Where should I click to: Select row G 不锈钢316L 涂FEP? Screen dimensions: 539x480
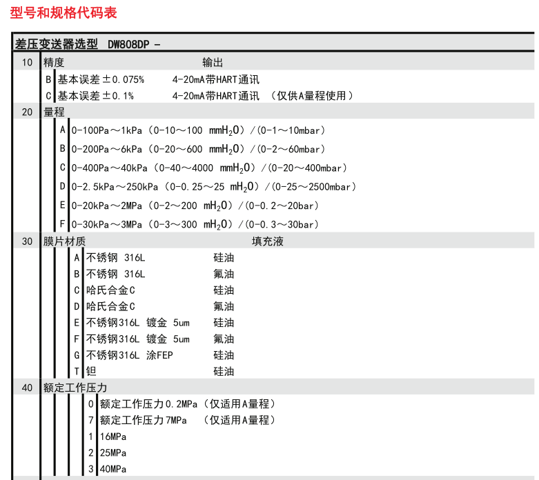click(154, 355)
